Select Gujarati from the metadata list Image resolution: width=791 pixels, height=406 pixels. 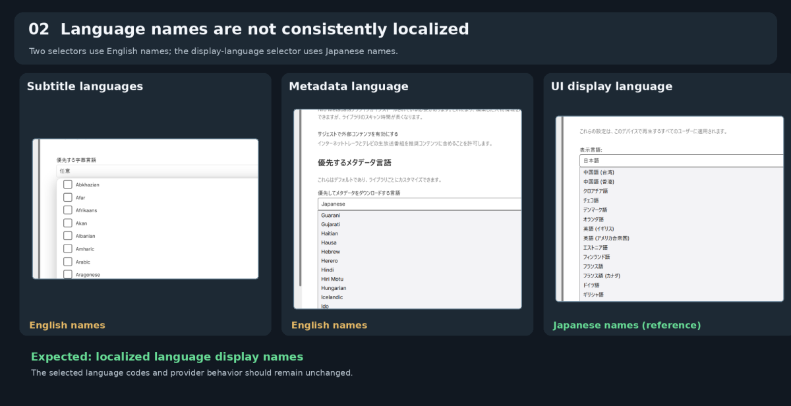[x=419, y=224]
